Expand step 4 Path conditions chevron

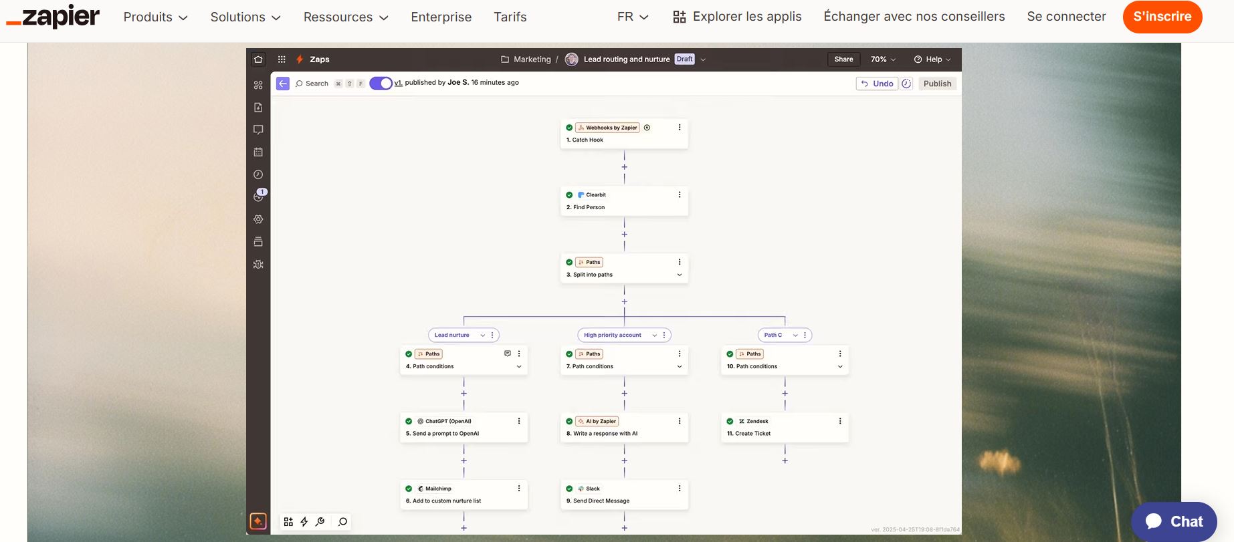click(x=519, y=367)
